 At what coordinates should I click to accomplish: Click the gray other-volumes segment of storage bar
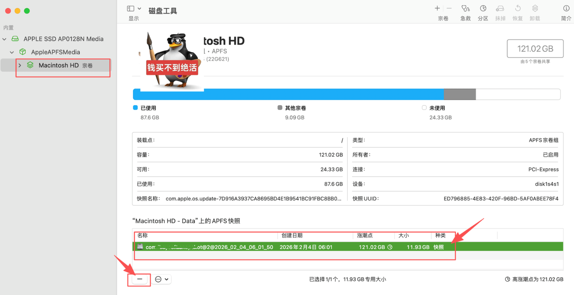(460, 94)
